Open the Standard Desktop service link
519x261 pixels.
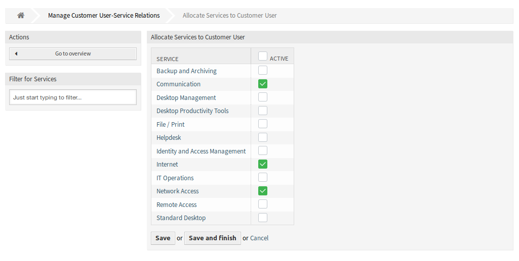point(181,218)
